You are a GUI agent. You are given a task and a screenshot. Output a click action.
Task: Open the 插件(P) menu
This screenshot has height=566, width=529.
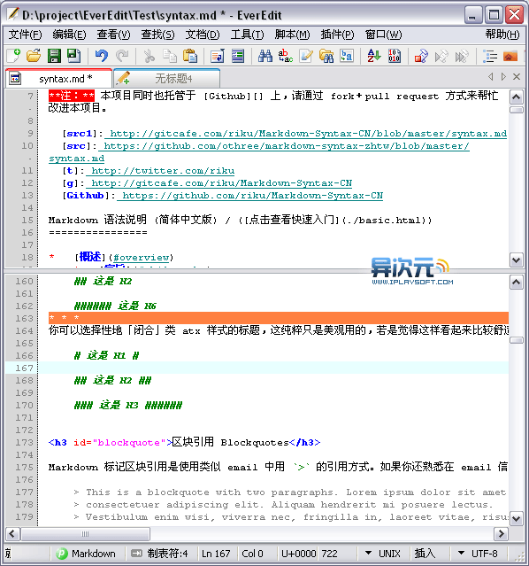(x=338, y=35)
